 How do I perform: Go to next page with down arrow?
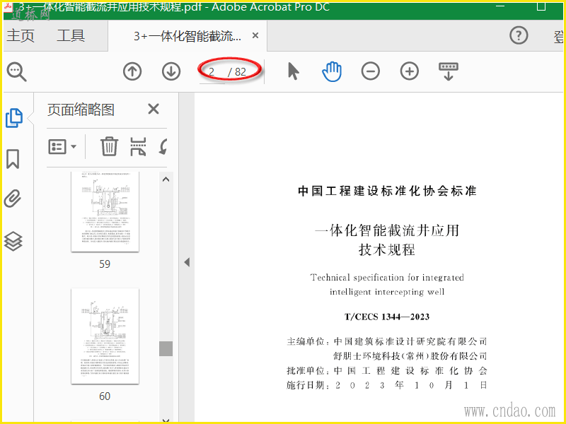coord(171,71)
